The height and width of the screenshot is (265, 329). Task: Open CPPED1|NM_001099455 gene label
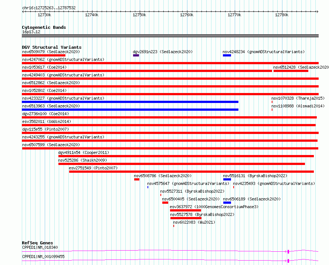point(43,257)
